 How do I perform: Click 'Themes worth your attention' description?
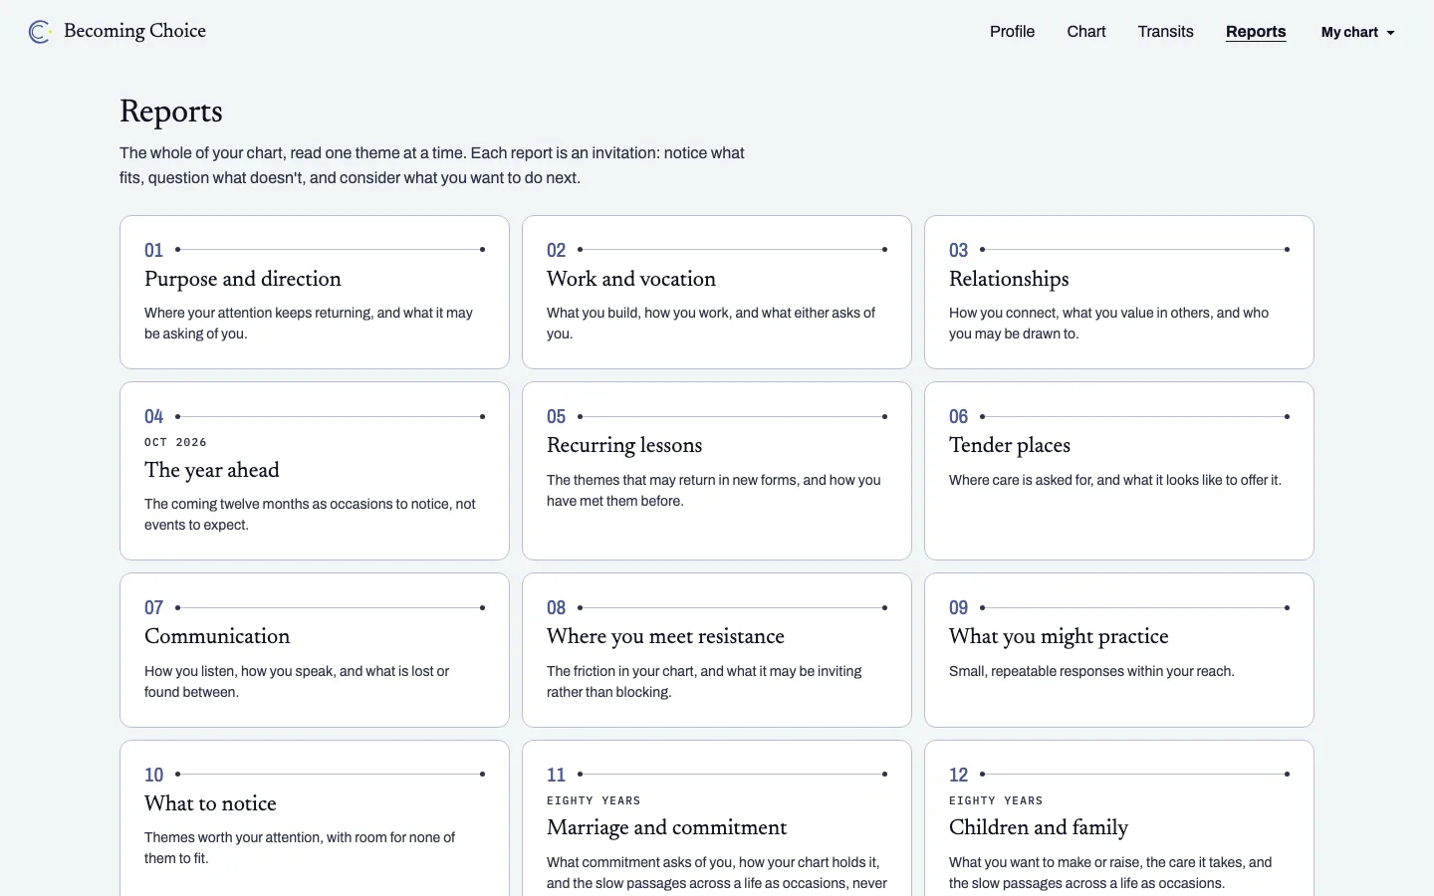click(300, 847)
